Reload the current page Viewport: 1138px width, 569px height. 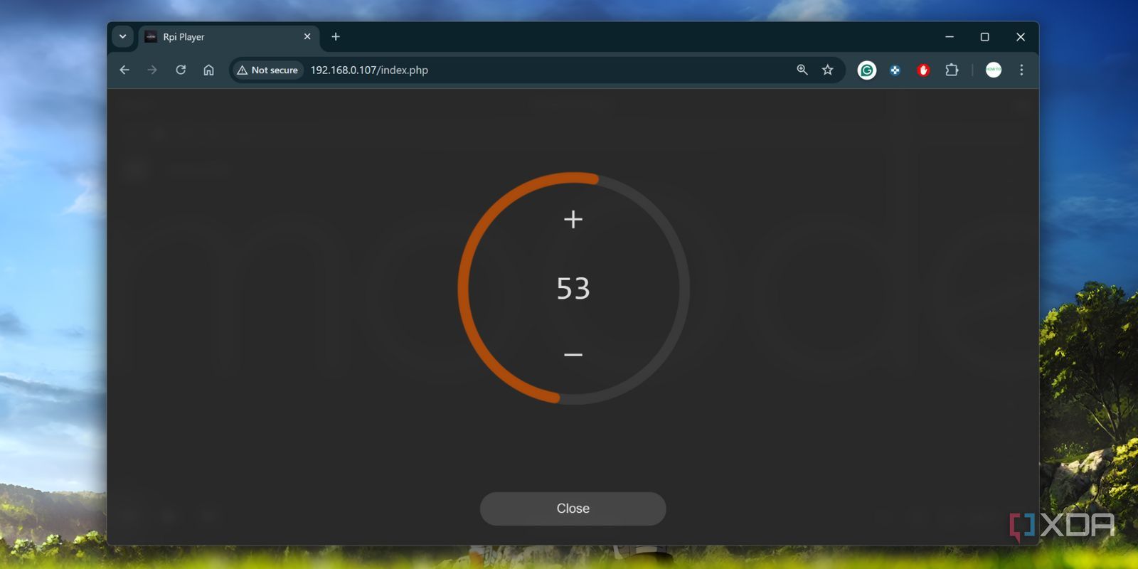coord(181,70)
